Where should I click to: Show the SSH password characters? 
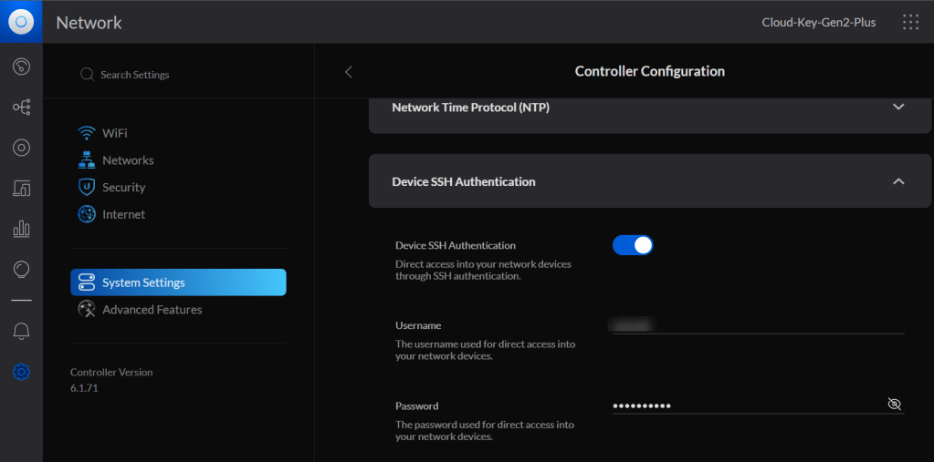(x=894, y=404)
